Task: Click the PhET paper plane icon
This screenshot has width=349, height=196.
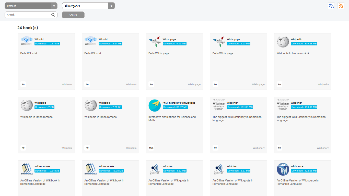Action: pyautogui.click(x=155, y=105)
